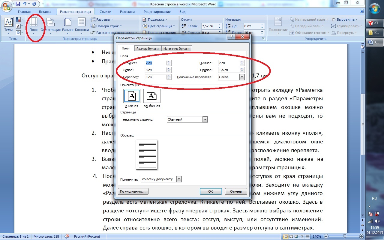This screenshot has height=240, width=384.
Task: Click the Поля margins icon in ribbon
Action: click(x=33, y=26)
